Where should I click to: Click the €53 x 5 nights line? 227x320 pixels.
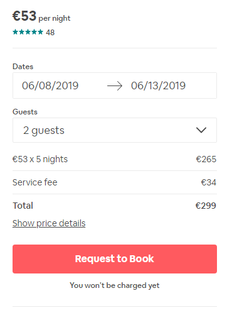[40, 159]
